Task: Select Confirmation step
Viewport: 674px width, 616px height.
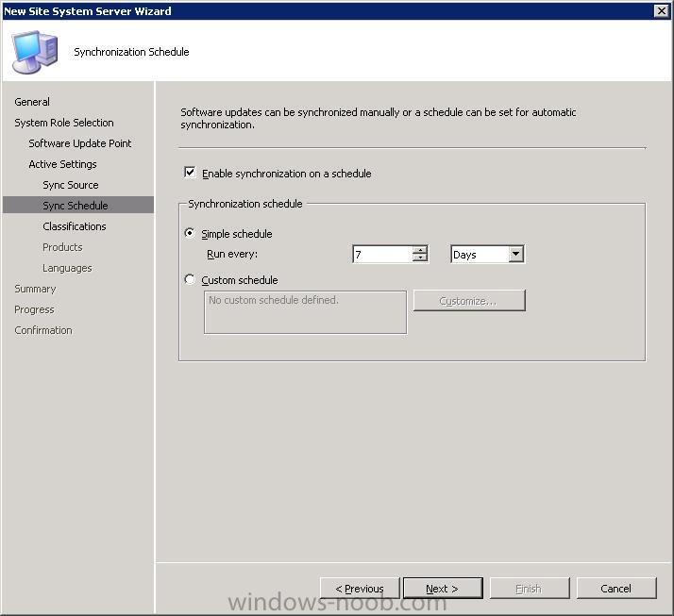Action: (x=43, y=330)
